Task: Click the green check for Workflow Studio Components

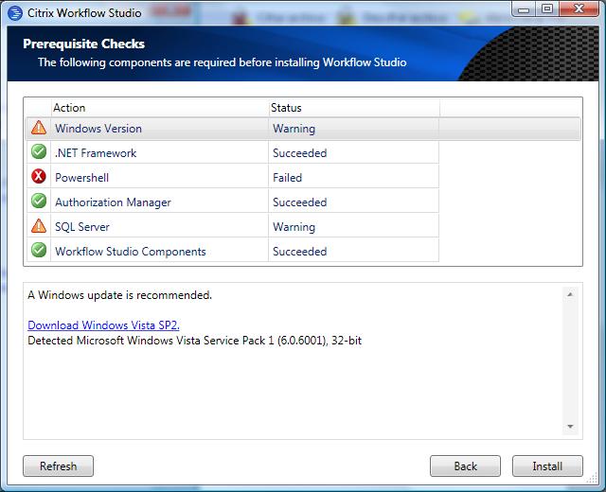Action: tap(39, 250)
